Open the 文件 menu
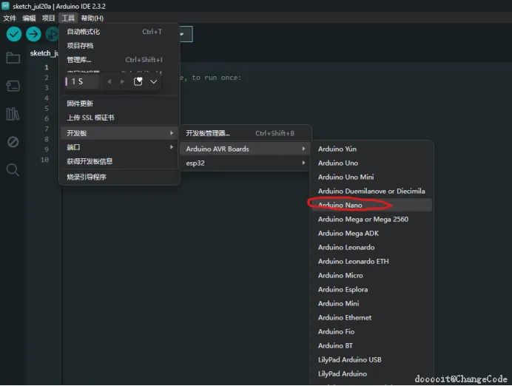Screen dimensions: 512x386 [10, 18]
